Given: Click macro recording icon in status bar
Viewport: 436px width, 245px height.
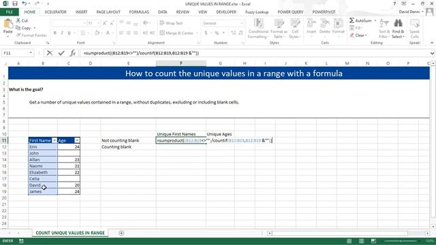Looking at the screenshot, I should click(x=21, y=241).
